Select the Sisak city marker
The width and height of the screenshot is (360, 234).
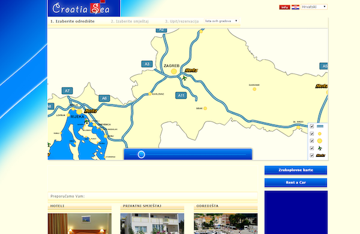(205, 108)
